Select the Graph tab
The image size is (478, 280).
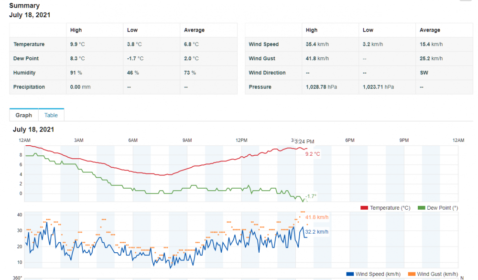pos(23,115)
